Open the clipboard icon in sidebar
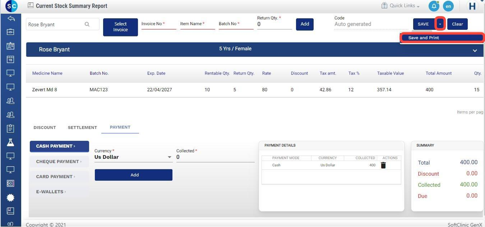The width and height of the screenshot is (485, 227). tap(11, 128)
